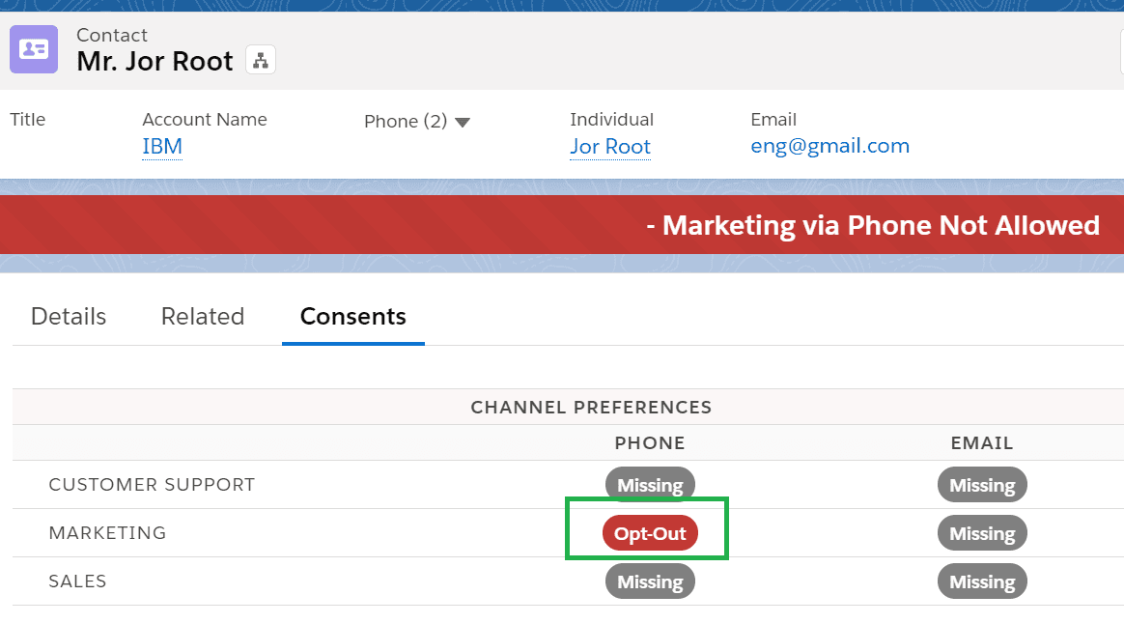
Task: Click the Missing badge for Customer Support Phone
Action: coord(649,484)
